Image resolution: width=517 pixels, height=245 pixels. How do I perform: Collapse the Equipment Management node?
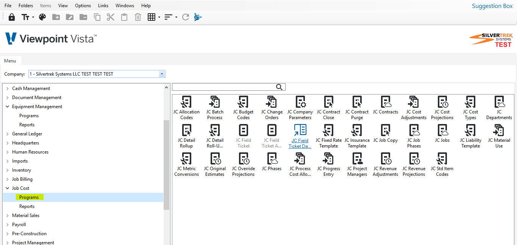[8, 107]
